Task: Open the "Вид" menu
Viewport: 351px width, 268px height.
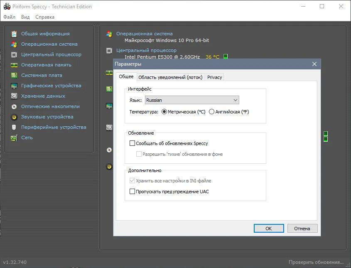Action: [x=25, y=17]
